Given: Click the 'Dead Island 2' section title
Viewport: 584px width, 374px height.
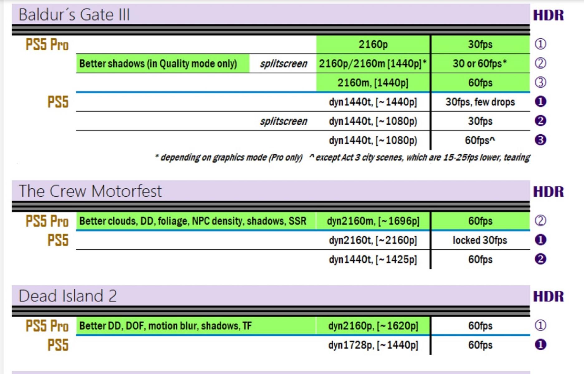Looking at the screenshot, I should tap(68, 296).
